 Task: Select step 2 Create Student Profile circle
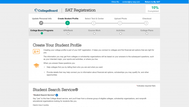67,23
